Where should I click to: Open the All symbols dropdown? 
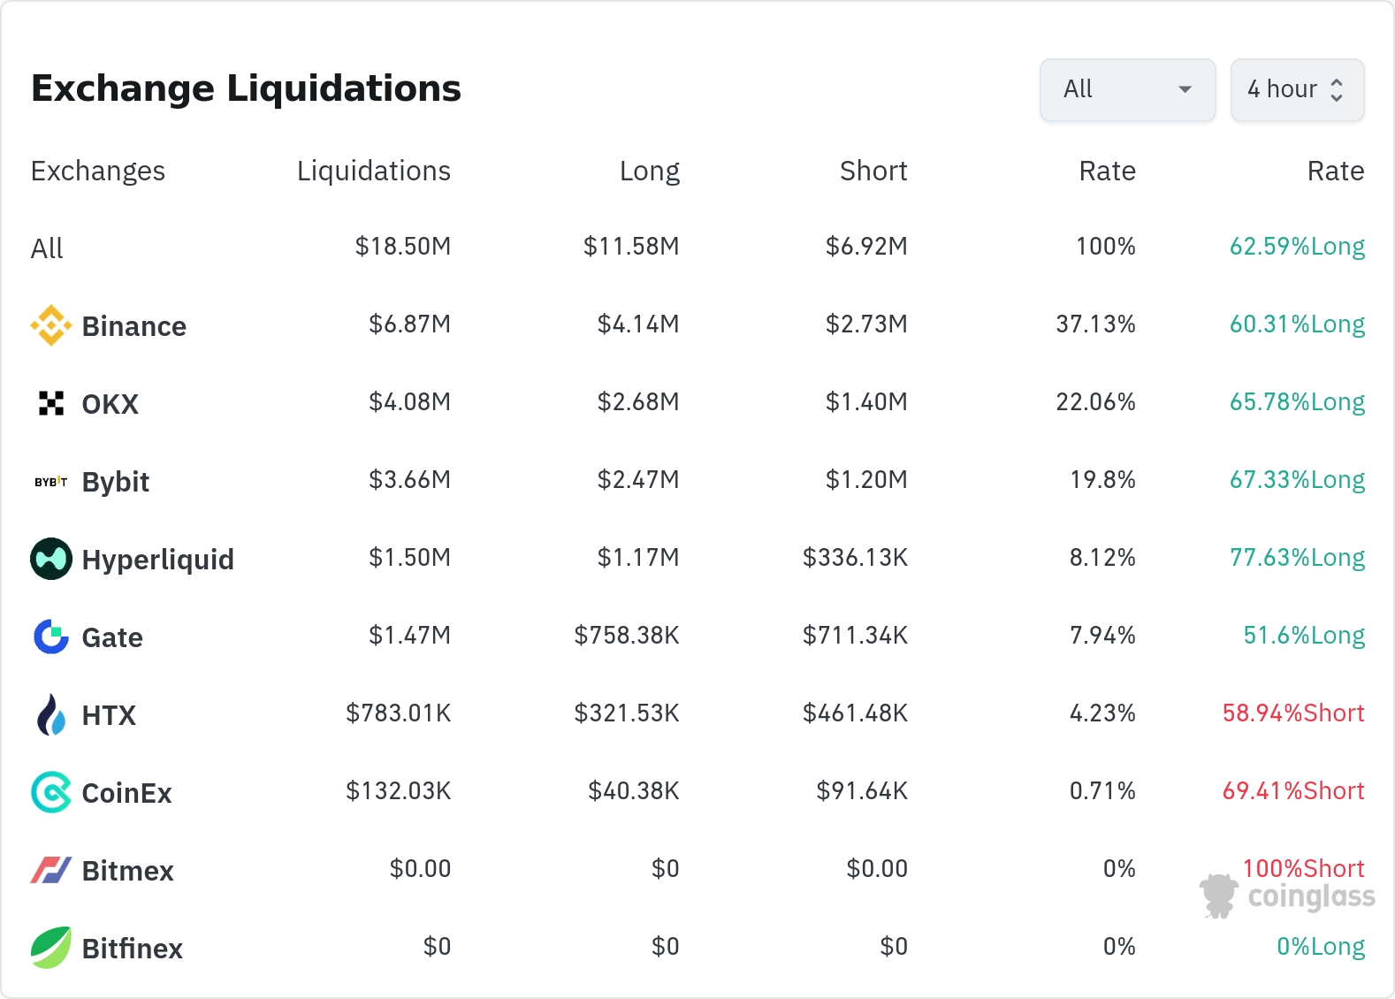click(1127, 89)
